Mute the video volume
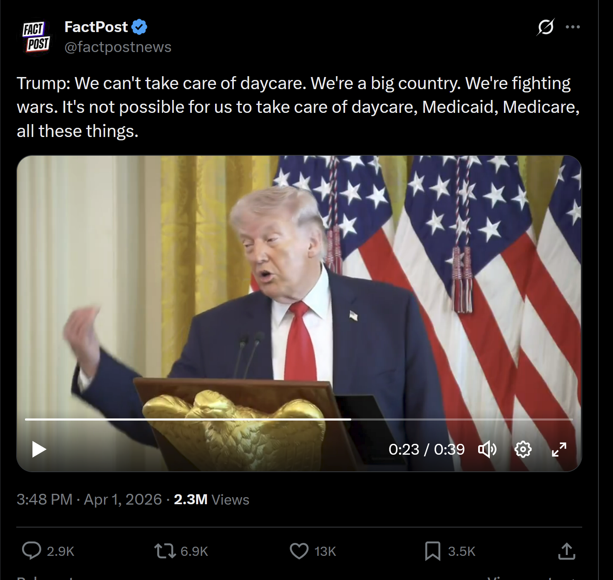613x580 pixels. click(487, 449)
